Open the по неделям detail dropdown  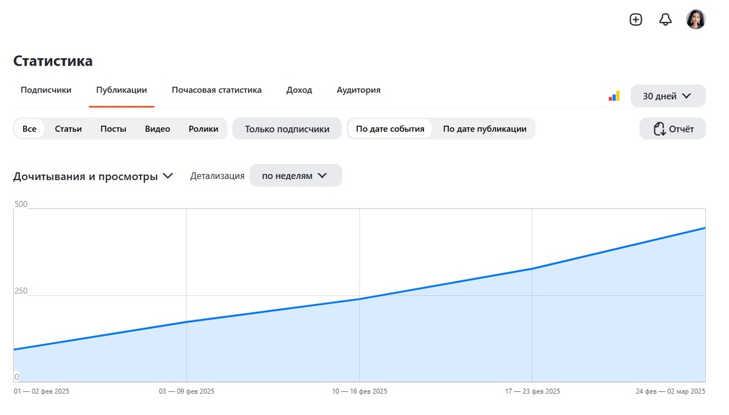coord(296,175)
